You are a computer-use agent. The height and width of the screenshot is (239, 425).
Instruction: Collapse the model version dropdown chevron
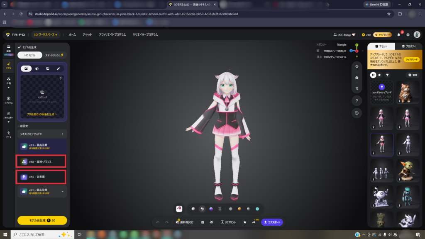63,192
